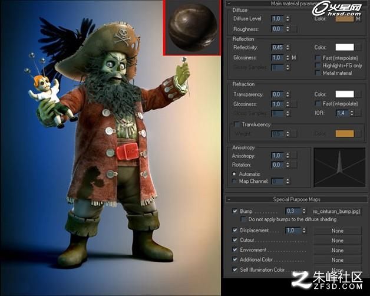
Task: Assign a map to Cutout None button
Action: click(338, 241)
